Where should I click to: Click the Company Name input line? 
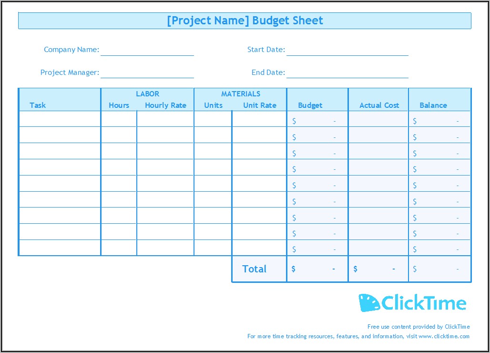[x=147, y=50]
